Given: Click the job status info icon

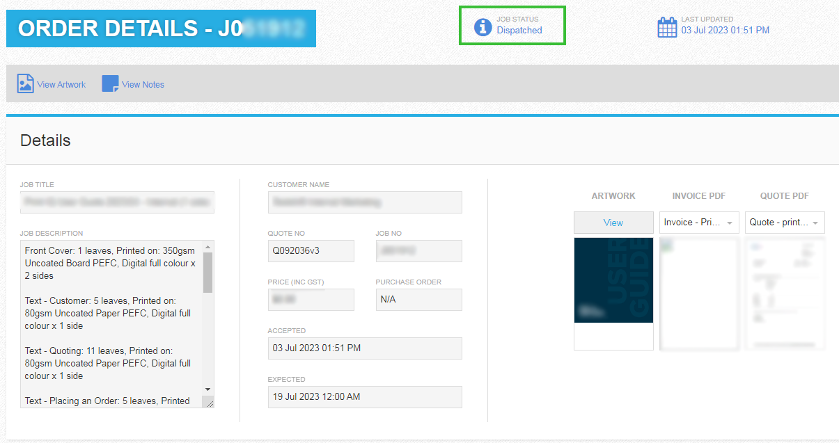Looking at the screenshot, I should [483, 27].
